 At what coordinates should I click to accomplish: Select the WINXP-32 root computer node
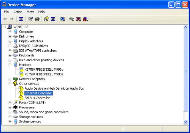pos(21,27)
